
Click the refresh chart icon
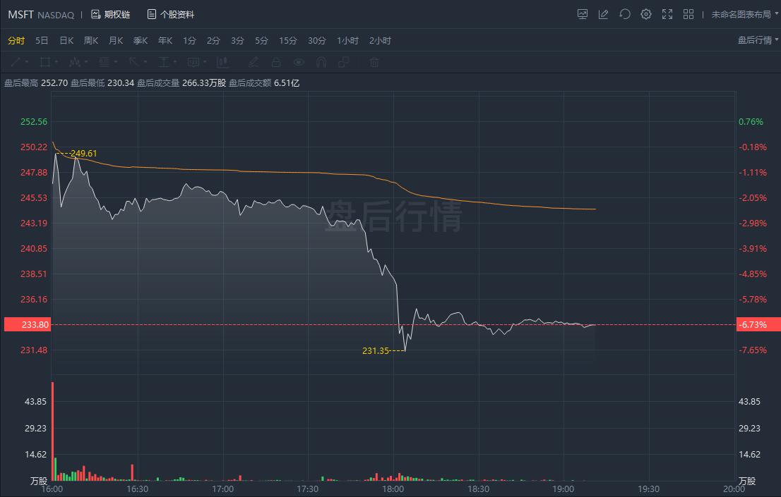click(x=624, y=14)
